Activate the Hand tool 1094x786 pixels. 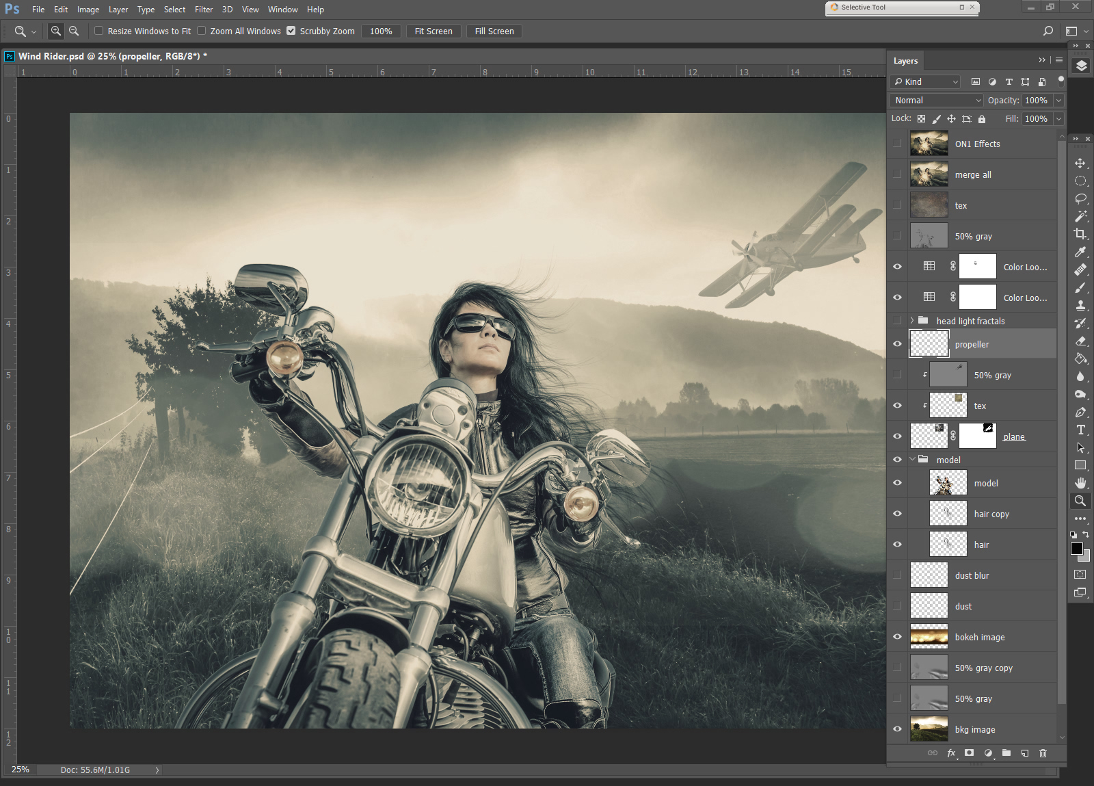1080,483
